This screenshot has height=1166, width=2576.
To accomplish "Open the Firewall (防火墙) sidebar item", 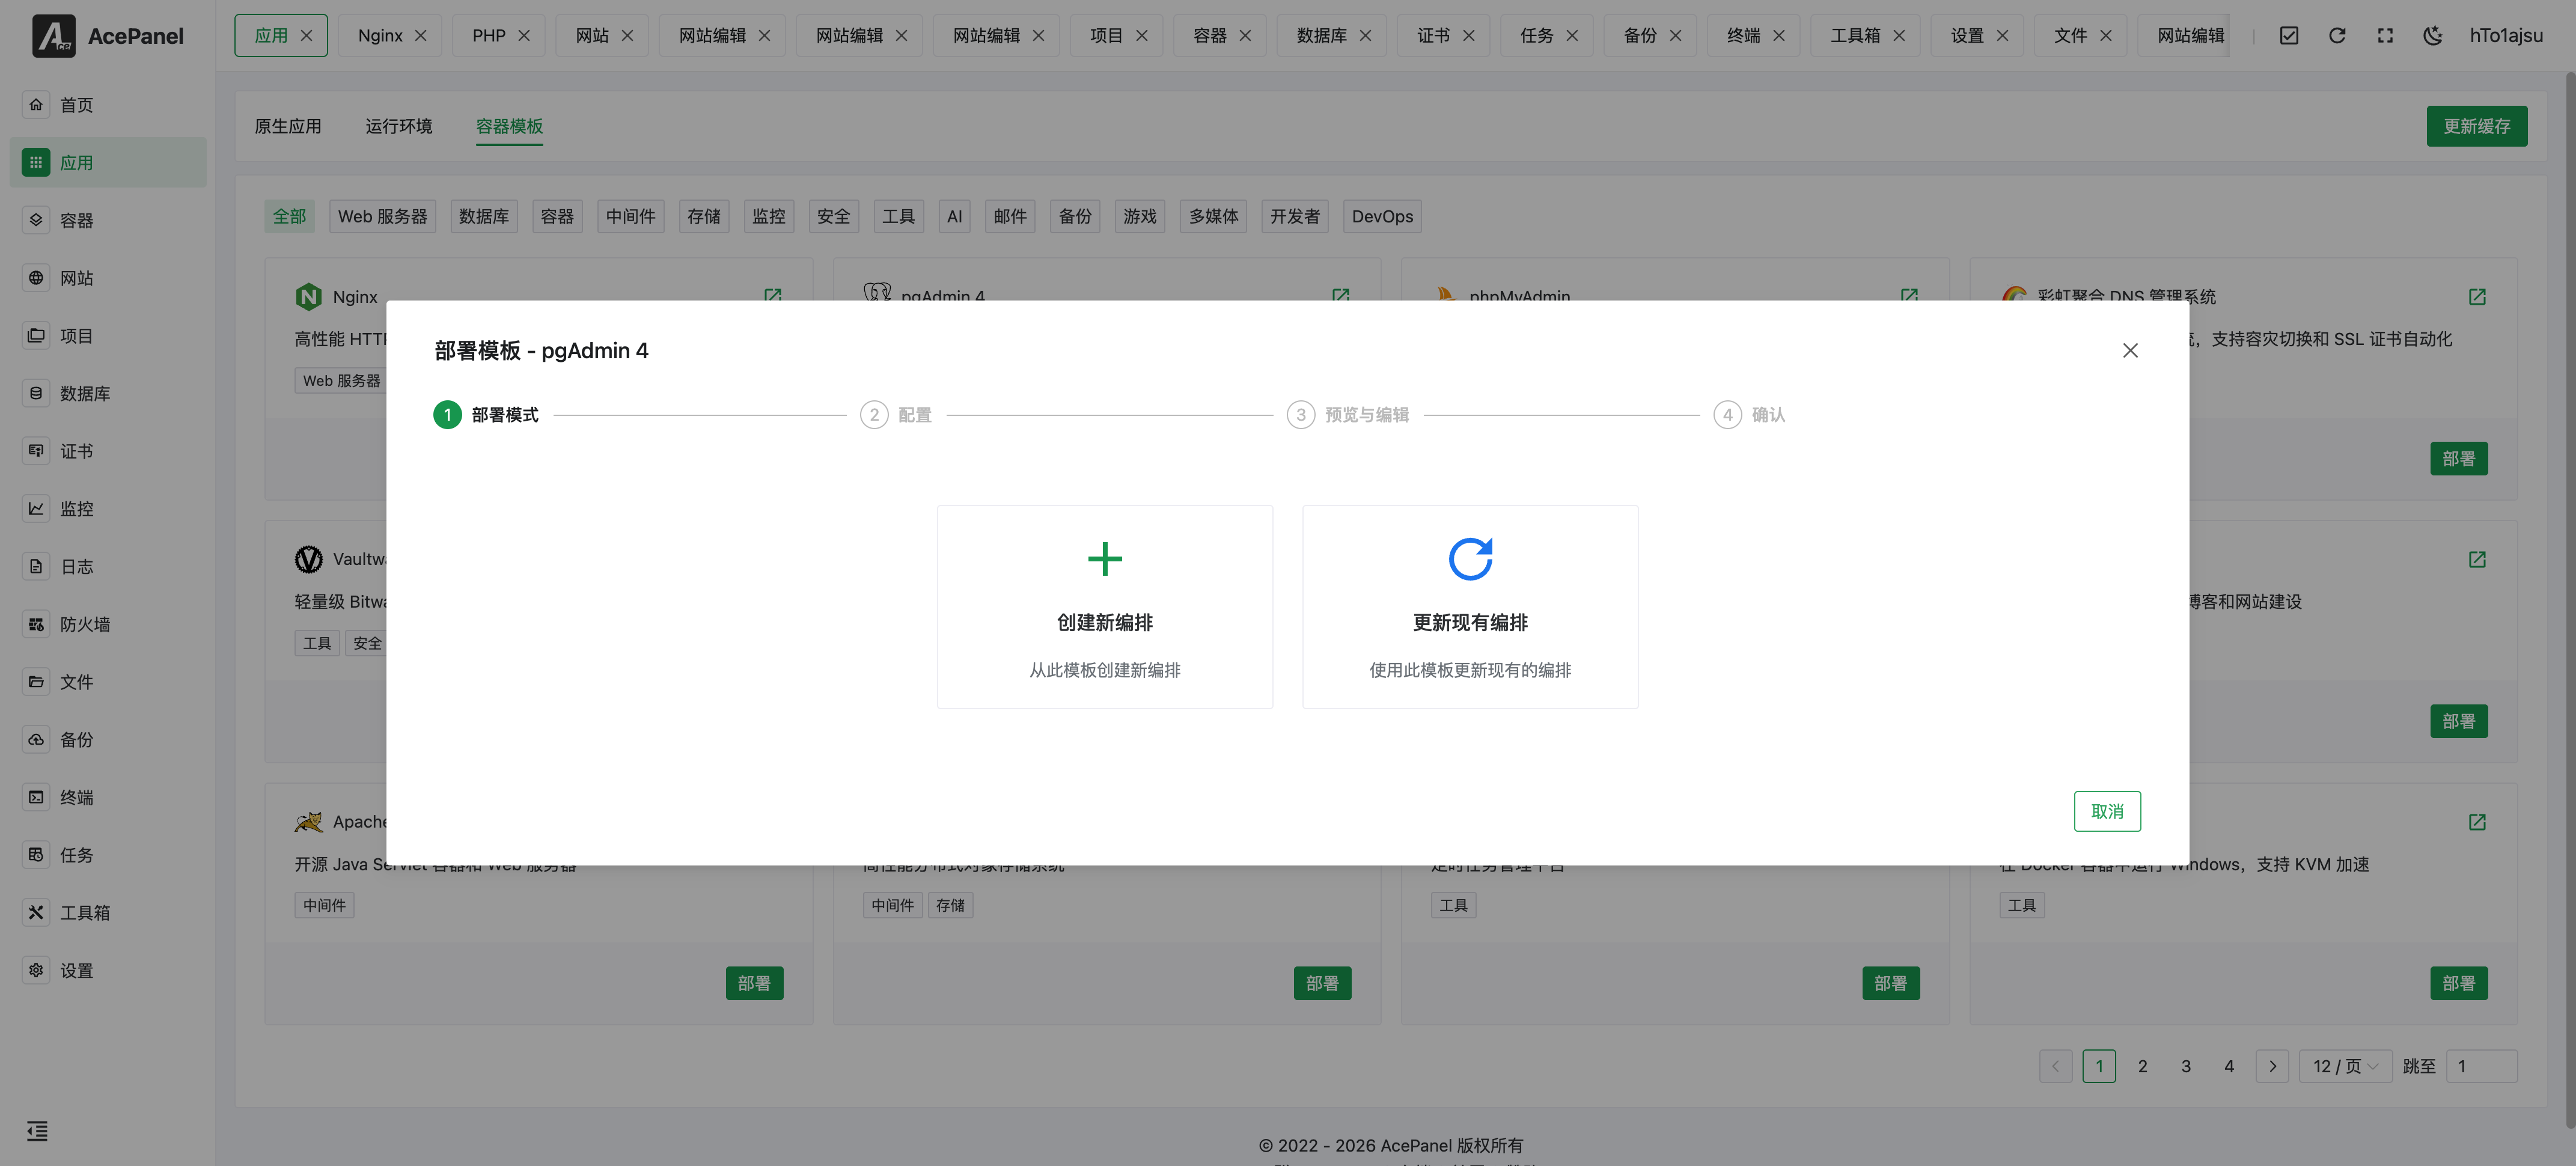I will coord(84,624).
